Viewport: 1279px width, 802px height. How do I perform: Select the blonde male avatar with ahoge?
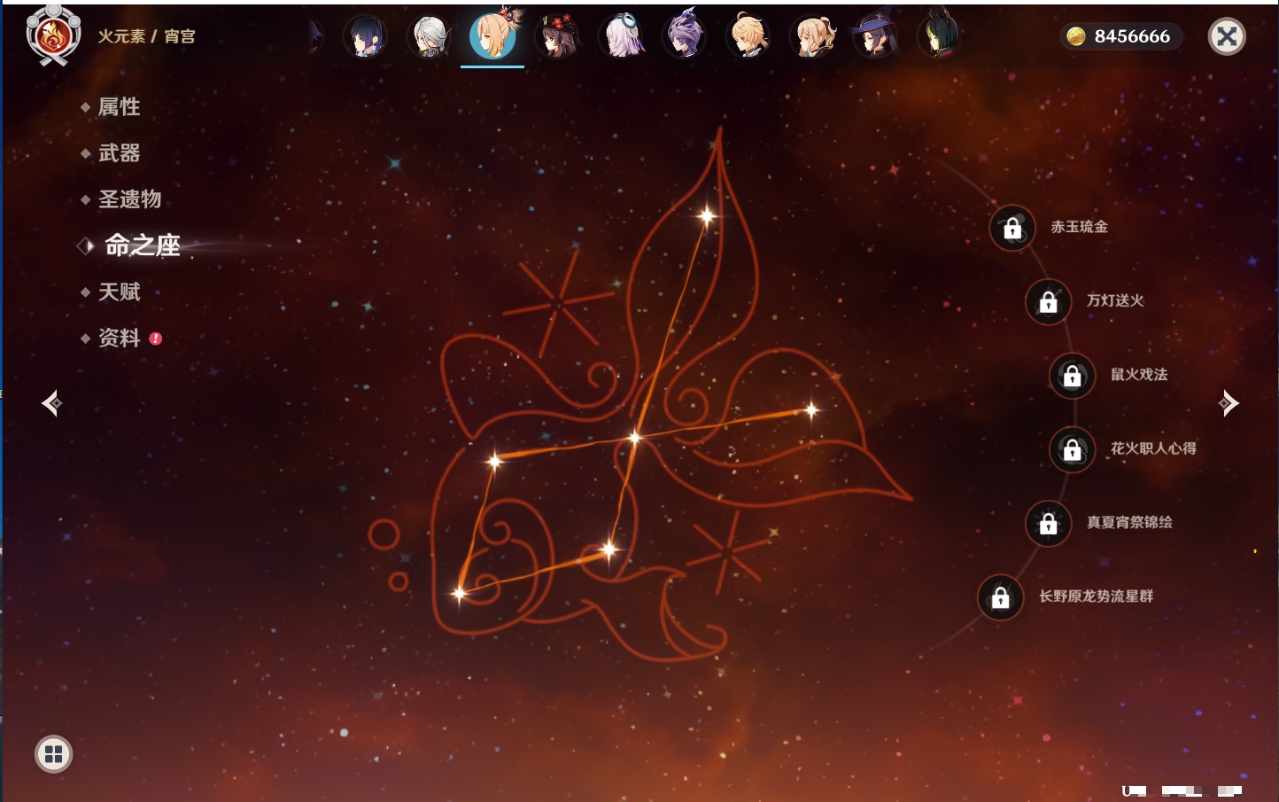pos(748,37)
